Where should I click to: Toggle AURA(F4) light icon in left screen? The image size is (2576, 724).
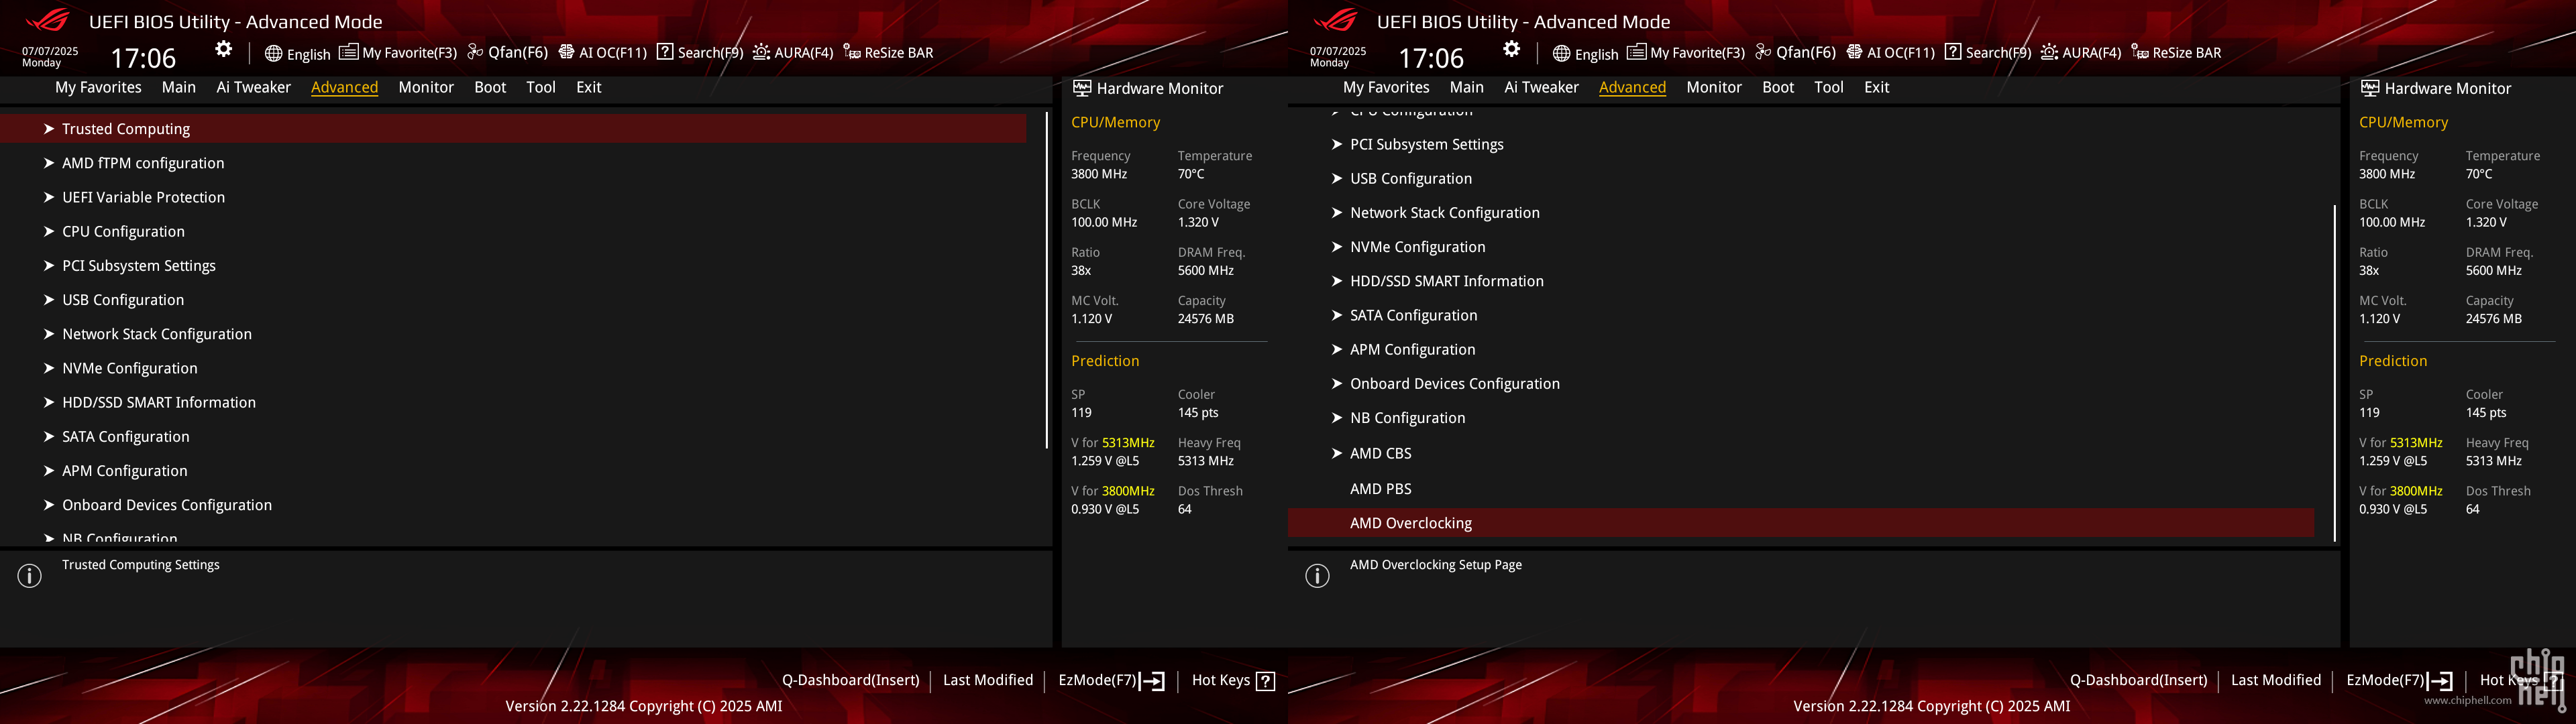pyautogui.click(x=761, y=52)
